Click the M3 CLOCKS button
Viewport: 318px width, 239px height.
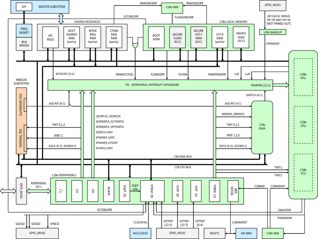pyautogui.click(x=140, y=233)
